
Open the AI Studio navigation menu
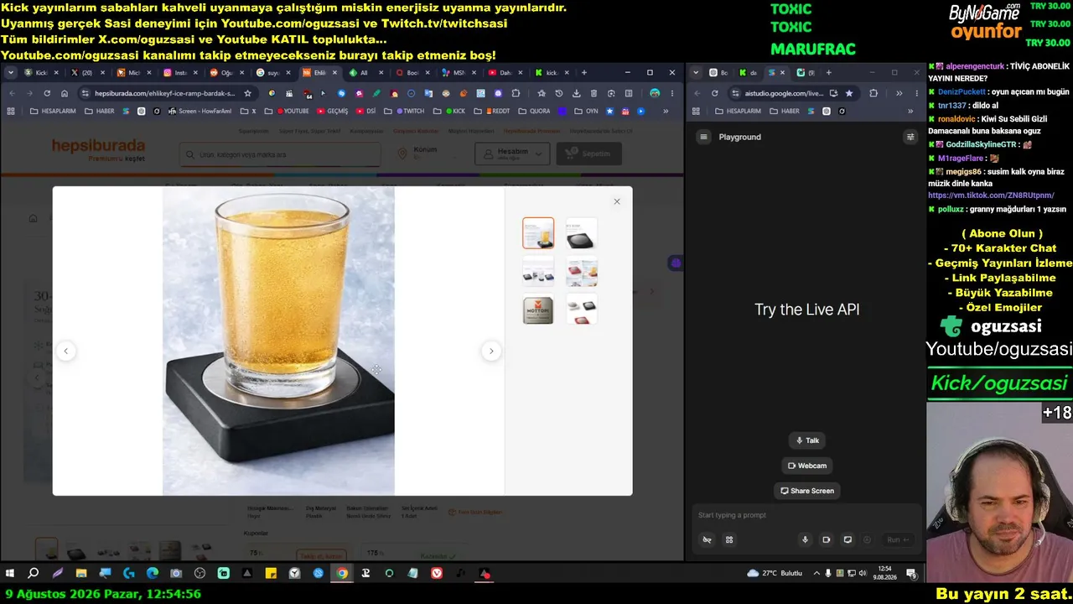click(x=704, y=137)
